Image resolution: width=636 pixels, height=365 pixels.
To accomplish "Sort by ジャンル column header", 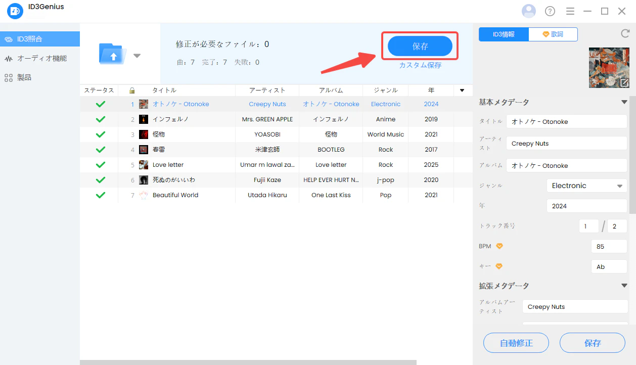I will 386,90.
